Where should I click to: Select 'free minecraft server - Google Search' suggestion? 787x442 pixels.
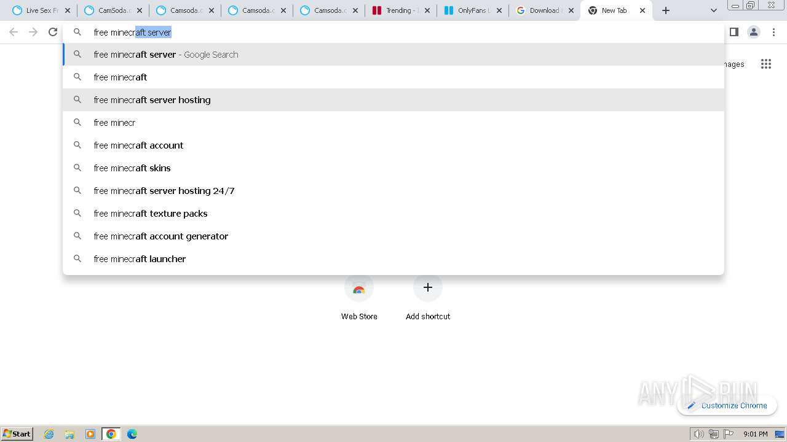tap(393, 55)
